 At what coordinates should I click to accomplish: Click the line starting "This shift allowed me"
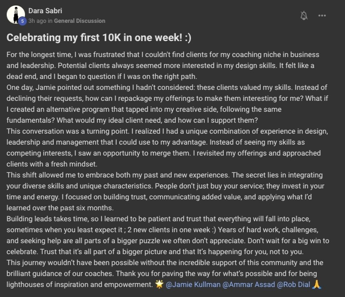click(x=91, y=175)
